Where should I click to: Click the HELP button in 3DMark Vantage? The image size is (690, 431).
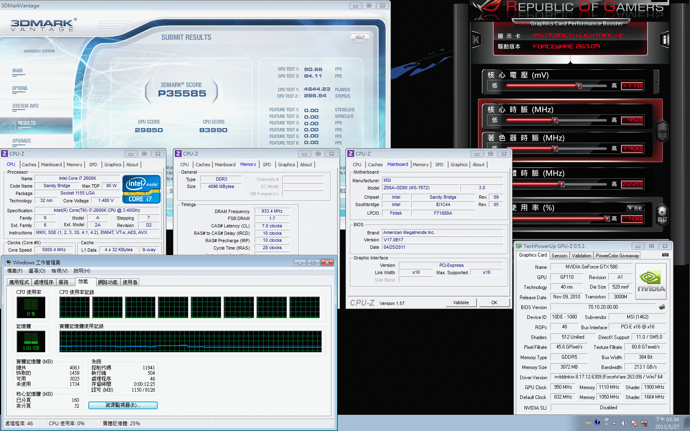pyautogui.click(x=360, y=37)
